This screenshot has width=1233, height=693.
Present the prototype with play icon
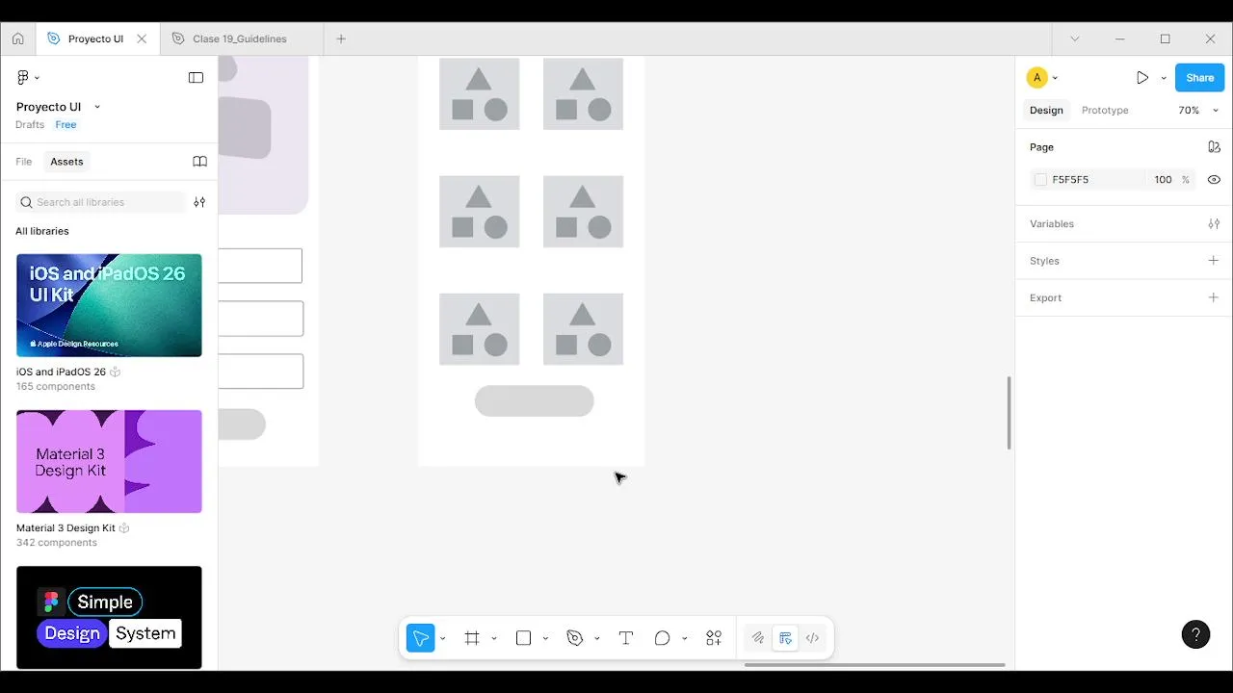tap(1142, 78)
